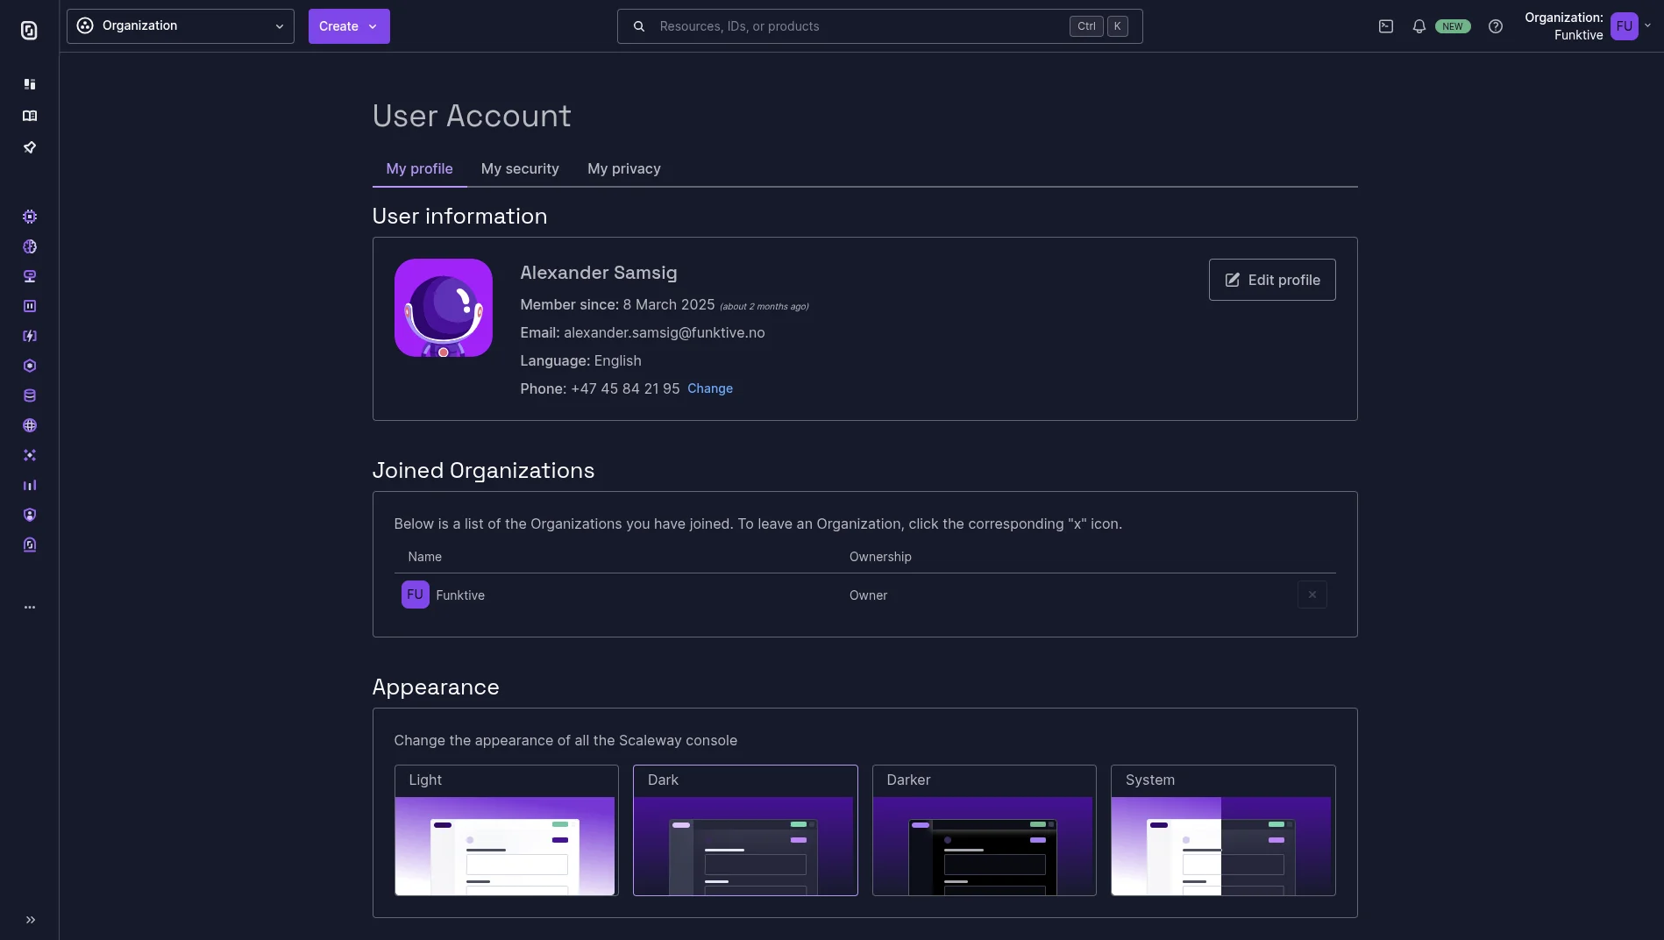
Task: Open the brain (AI) sidebar icon
Action: [30, 246]
